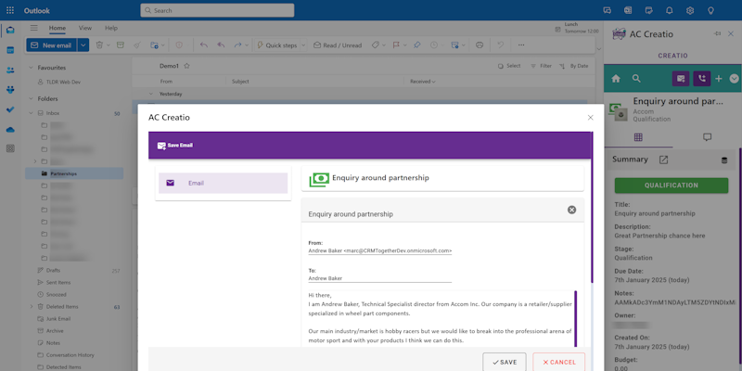Click the New email button

[x=52, y=45]
